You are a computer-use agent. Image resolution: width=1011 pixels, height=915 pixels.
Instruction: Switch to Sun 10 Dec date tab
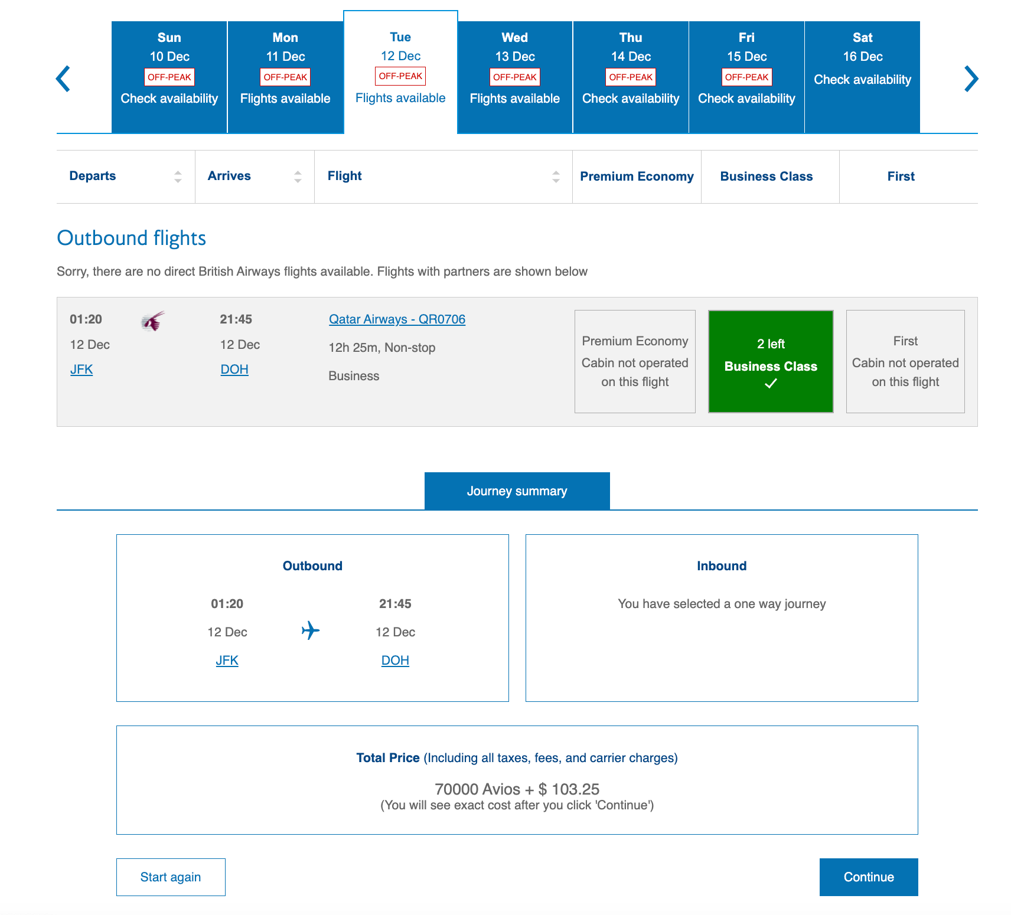click(x=169, y=77)
